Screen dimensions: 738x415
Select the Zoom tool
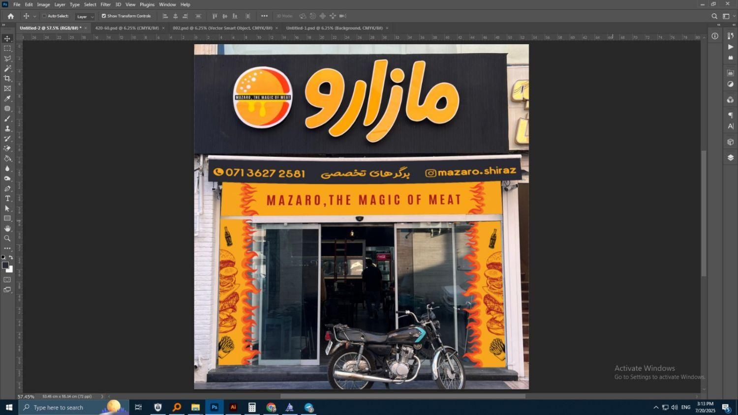click(x=7, y=238)
